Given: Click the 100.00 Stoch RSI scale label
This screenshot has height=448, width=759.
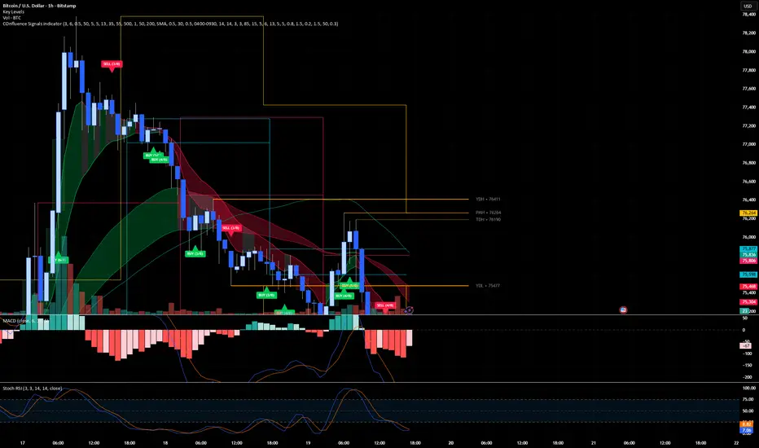Looking at the screenshot, I should tap(748, 389).
